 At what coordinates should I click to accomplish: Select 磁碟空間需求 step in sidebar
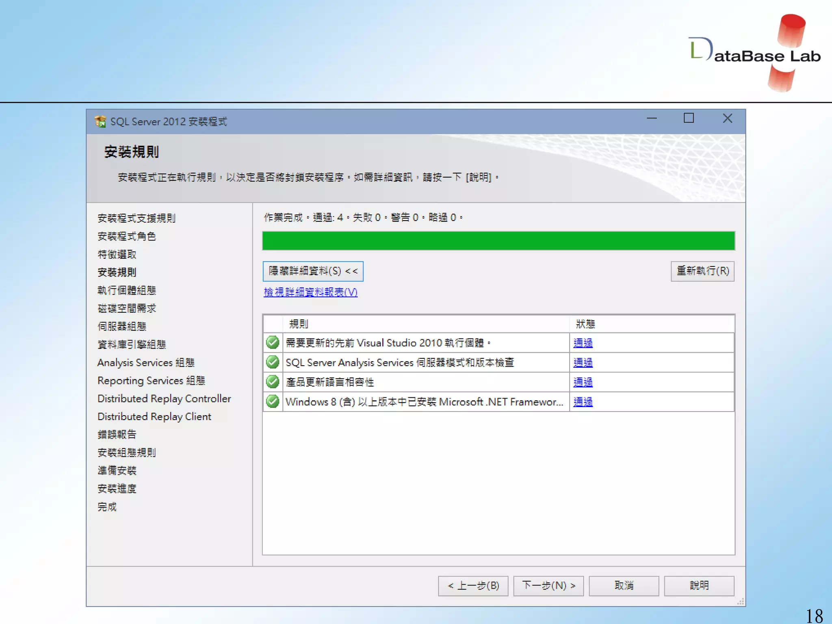(x=127, y=308)
